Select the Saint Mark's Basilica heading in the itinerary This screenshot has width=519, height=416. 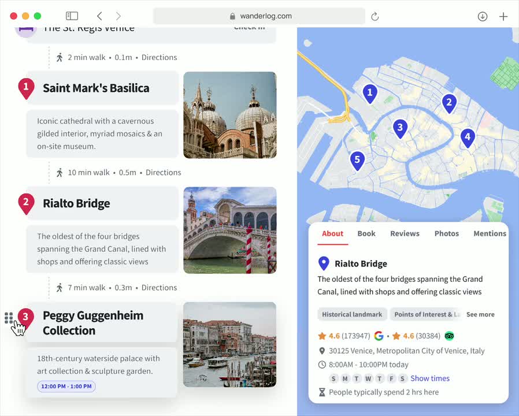click(96, 88)
